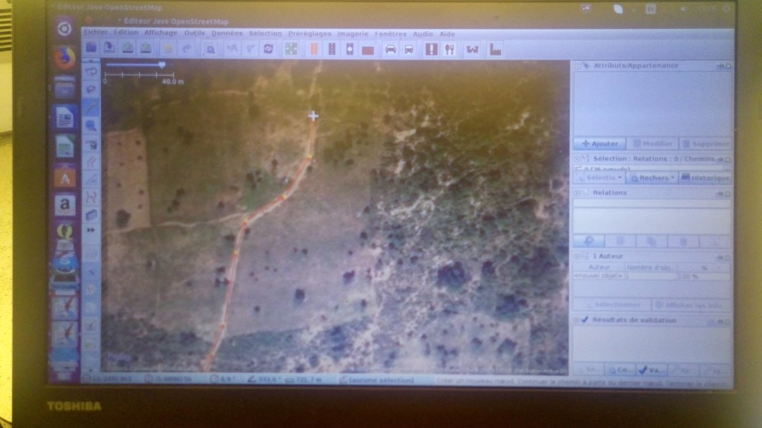762x428 pixels.
Task: Open the Fichier menu
Action: 96,33
